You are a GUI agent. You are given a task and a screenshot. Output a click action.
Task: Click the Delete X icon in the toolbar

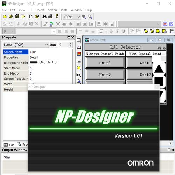tap(37, 24)
